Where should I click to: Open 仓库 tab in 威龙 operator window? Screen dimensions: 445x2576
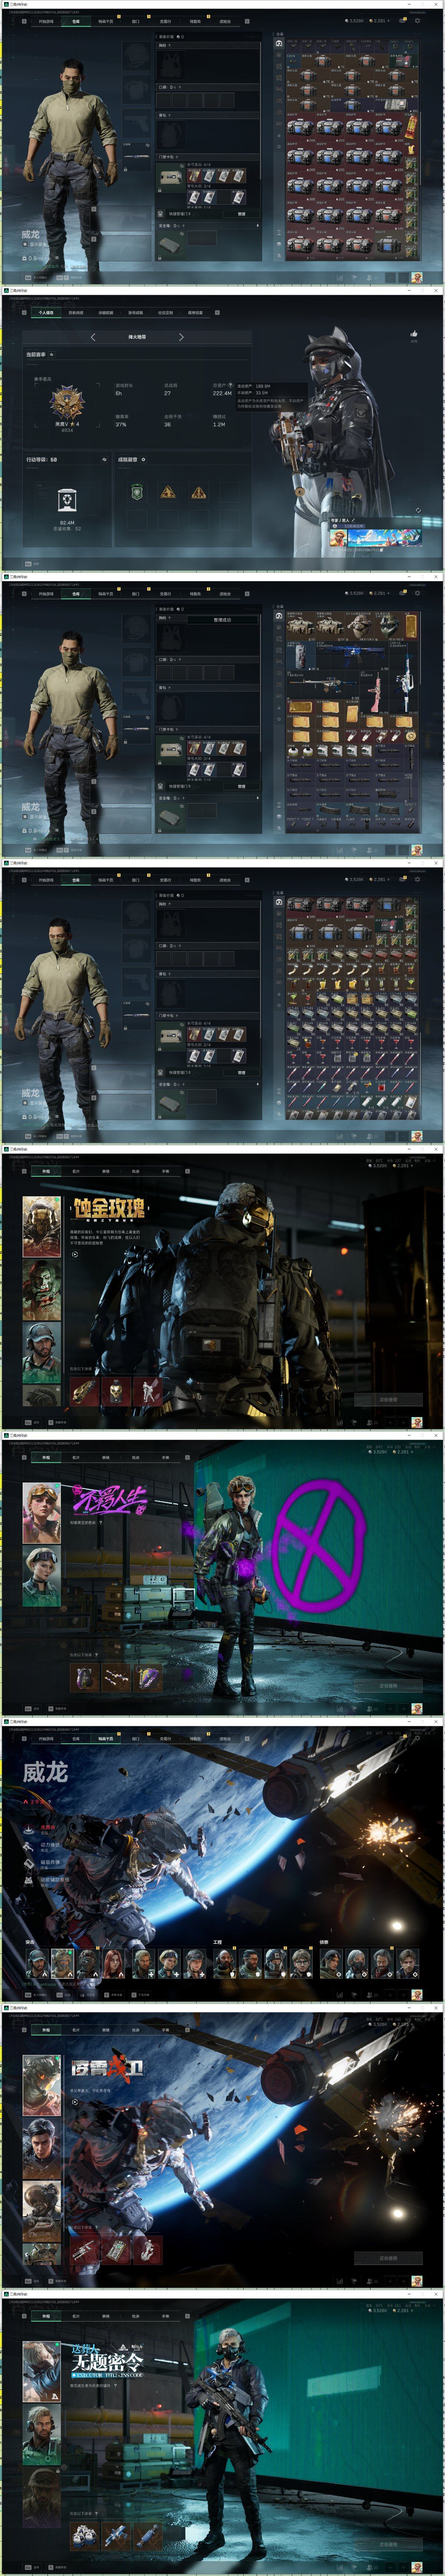tap(76, 1739)
